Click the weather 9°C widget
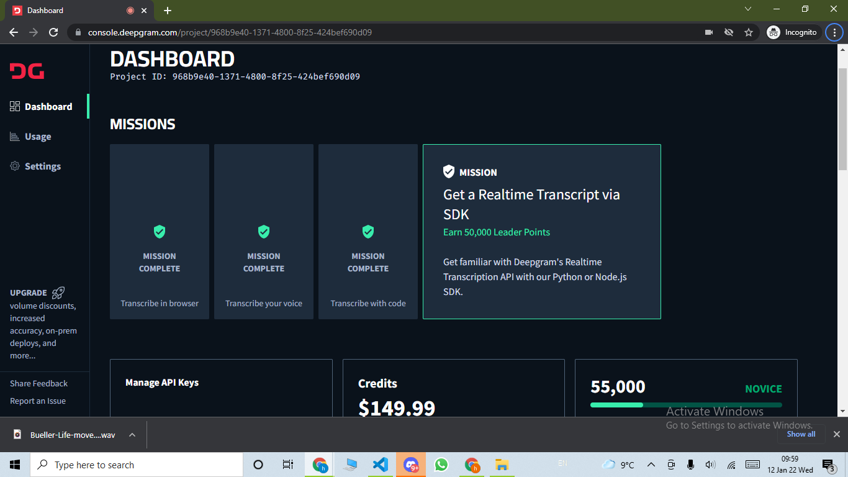Viewport: 848px width, 477px height. coord(619,465)
